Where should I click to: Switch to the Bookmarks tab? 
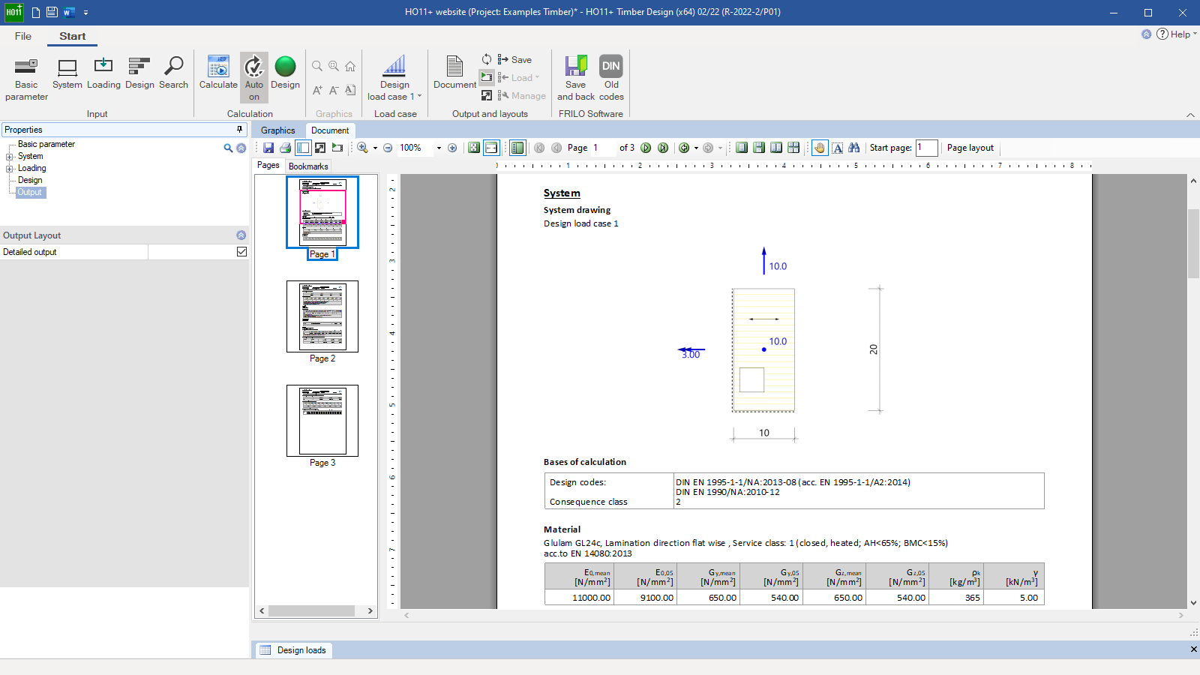coord(308,166)
